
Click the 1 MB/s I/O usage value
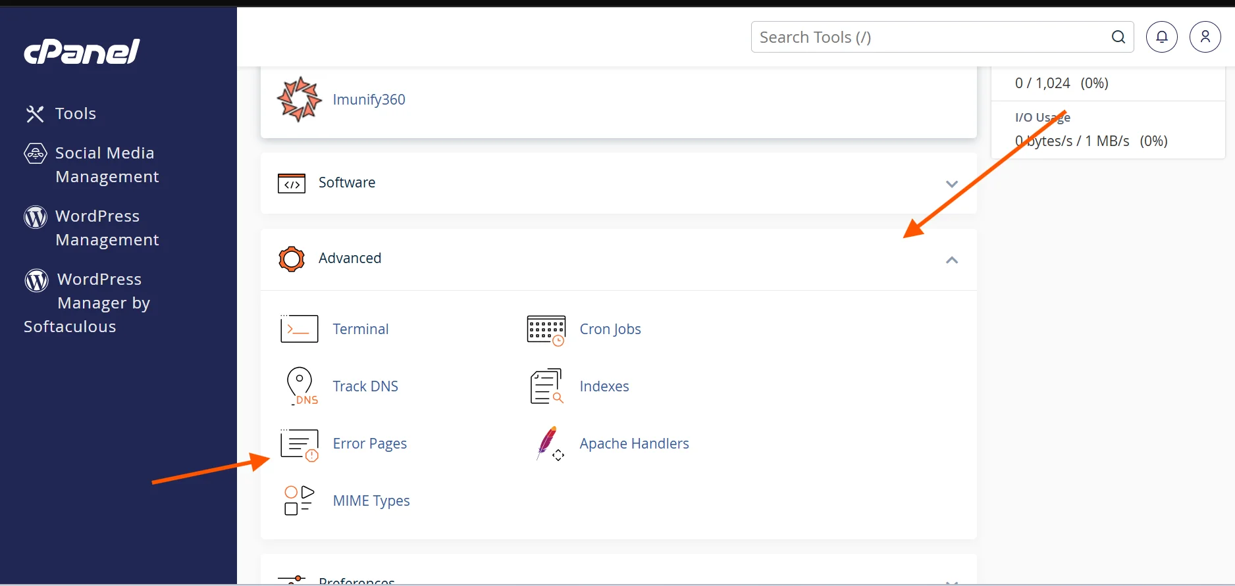[x=1107, y=141]
